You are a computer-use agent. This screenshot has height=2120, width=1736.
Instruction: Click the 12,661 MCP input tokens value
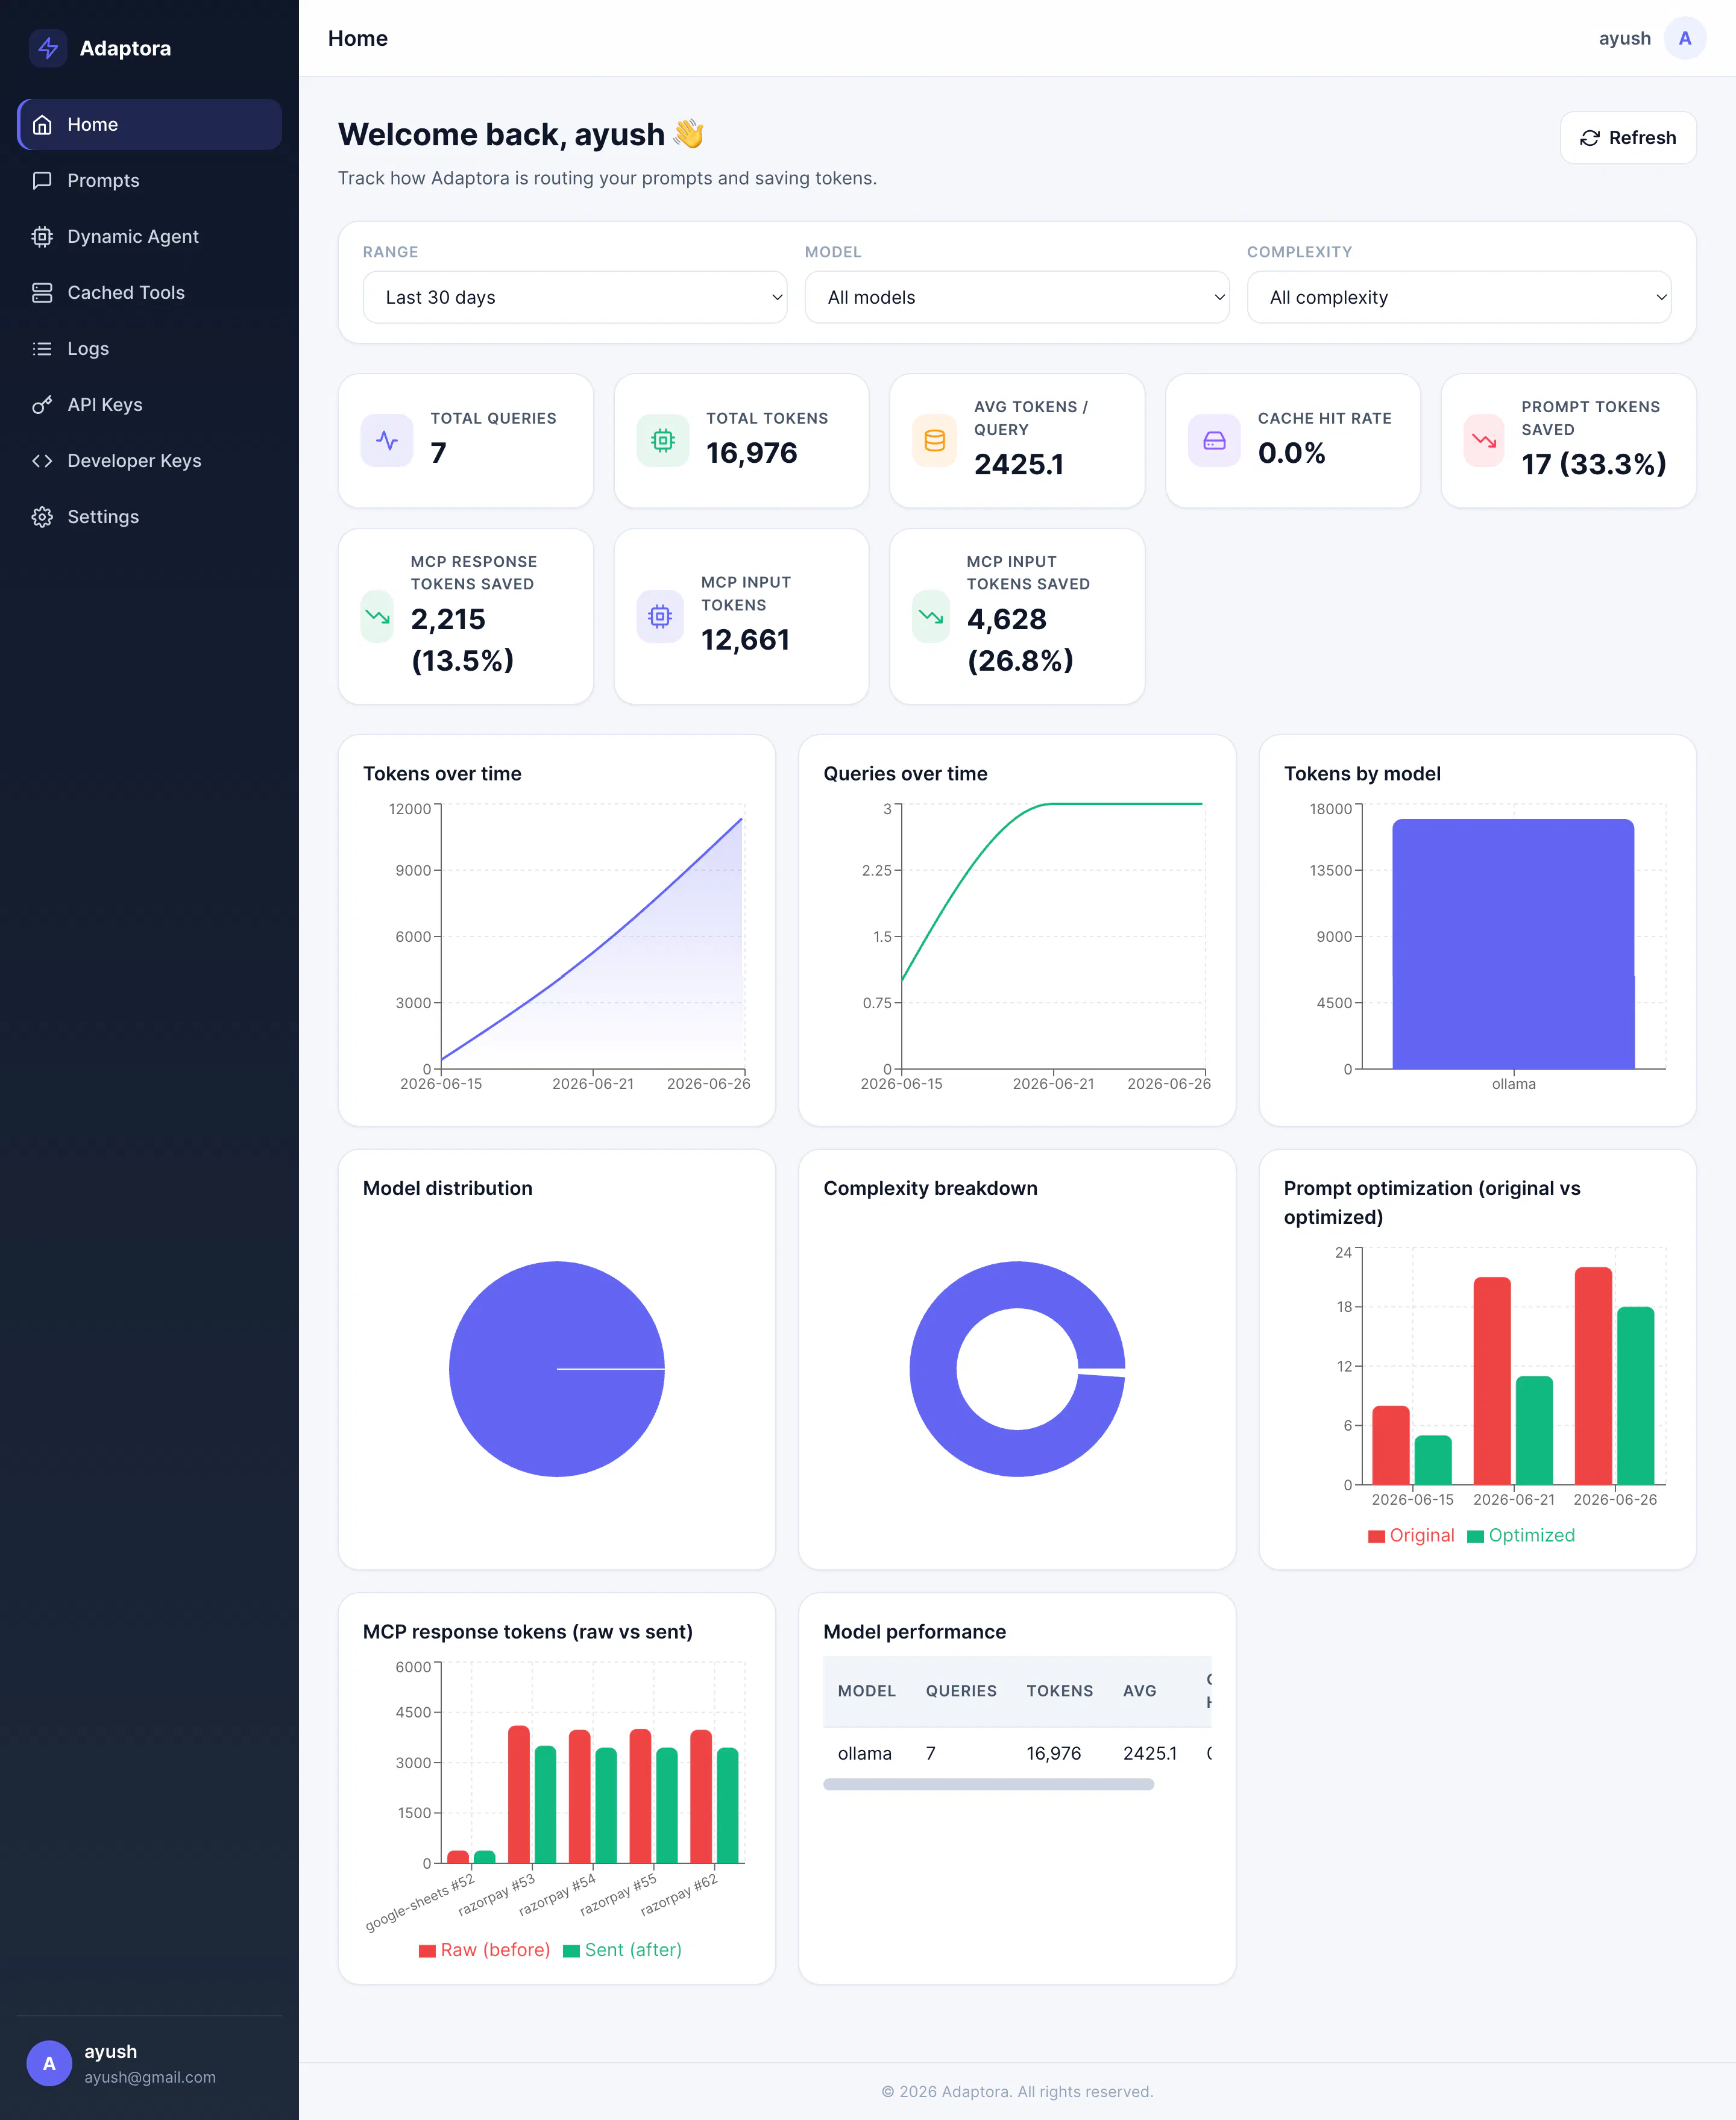coord(745,640)
